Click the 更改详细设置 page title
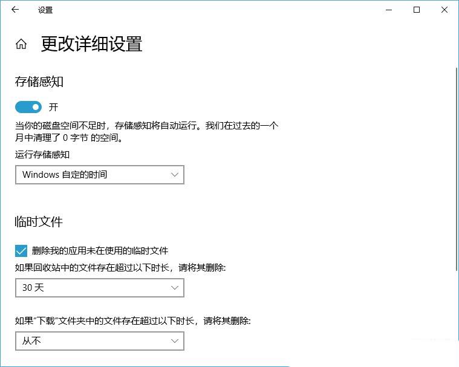Screen dimensions: 459x367 92,44
